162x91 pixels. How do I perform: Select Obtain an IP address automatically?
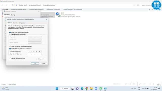click(10, 32)
